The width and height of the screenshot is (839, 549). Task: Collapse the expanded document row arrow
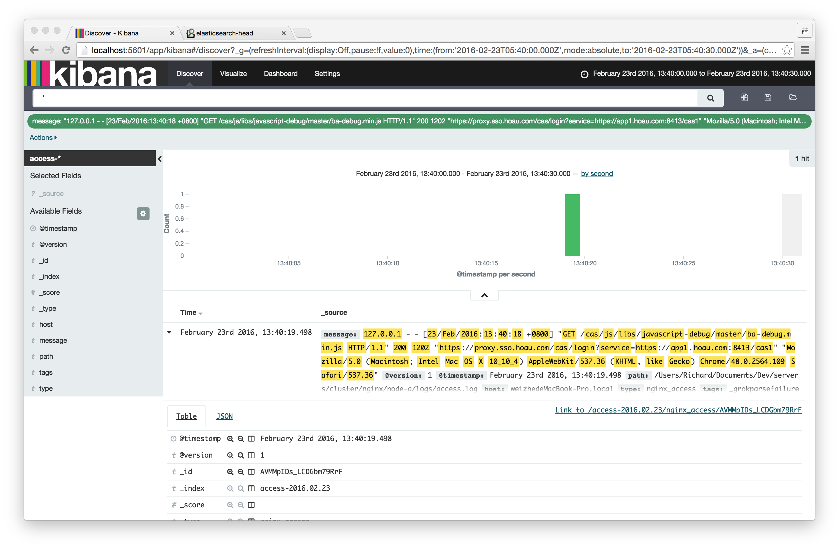(x=169, y=332)
